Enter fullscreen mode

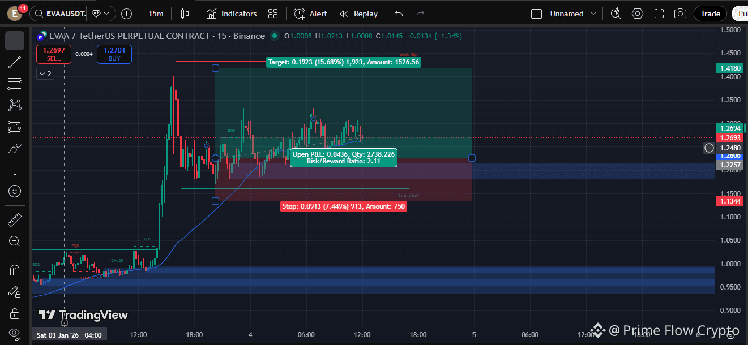(659, 14)
